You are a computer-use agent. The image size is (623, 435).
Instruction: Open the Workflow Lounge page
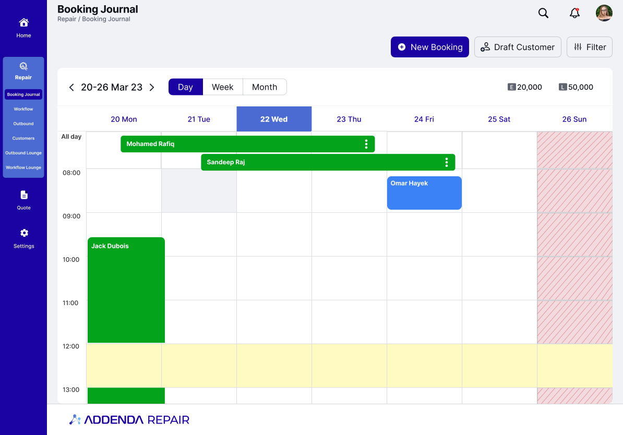(x=23, y=167)
